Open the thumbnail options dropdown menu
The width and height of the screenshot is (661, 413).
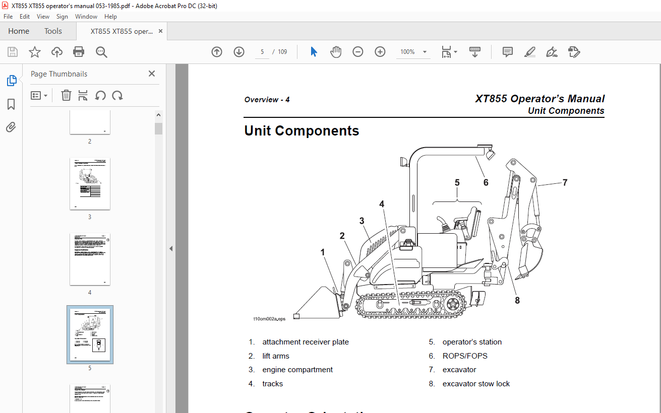(x=39, y=95)
